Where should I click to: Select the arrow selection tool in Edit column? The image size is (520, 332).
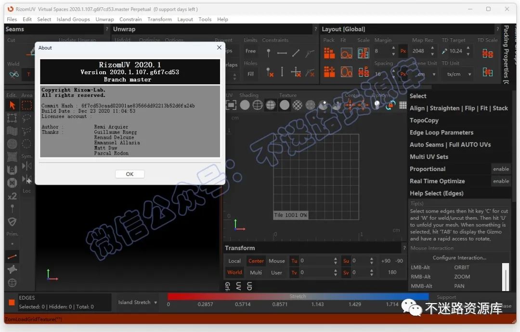[x=12, y=106]
